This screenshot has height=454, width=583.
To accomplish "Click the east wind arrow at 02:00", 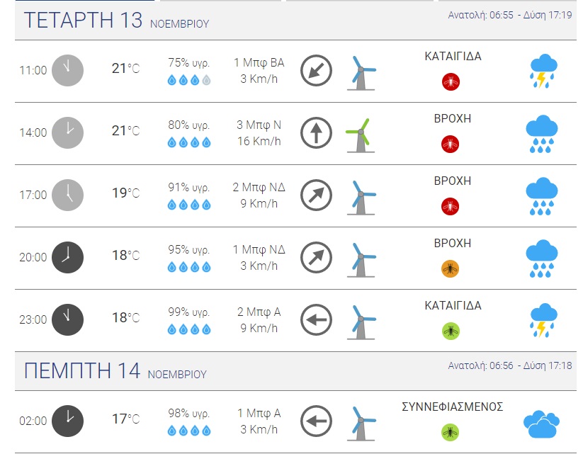I will [x=316, y=421].
